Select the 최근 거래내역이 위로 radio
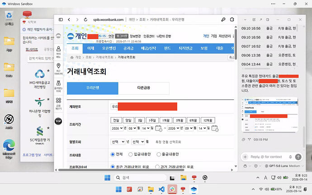The height and width of the screenshot is (195, 312). point(113,167)
